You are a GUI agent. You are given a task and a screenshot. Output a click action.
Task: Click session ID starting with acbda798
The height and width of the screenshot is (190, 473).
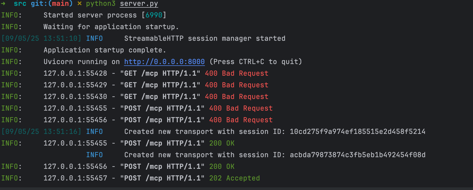coord(358,155)
